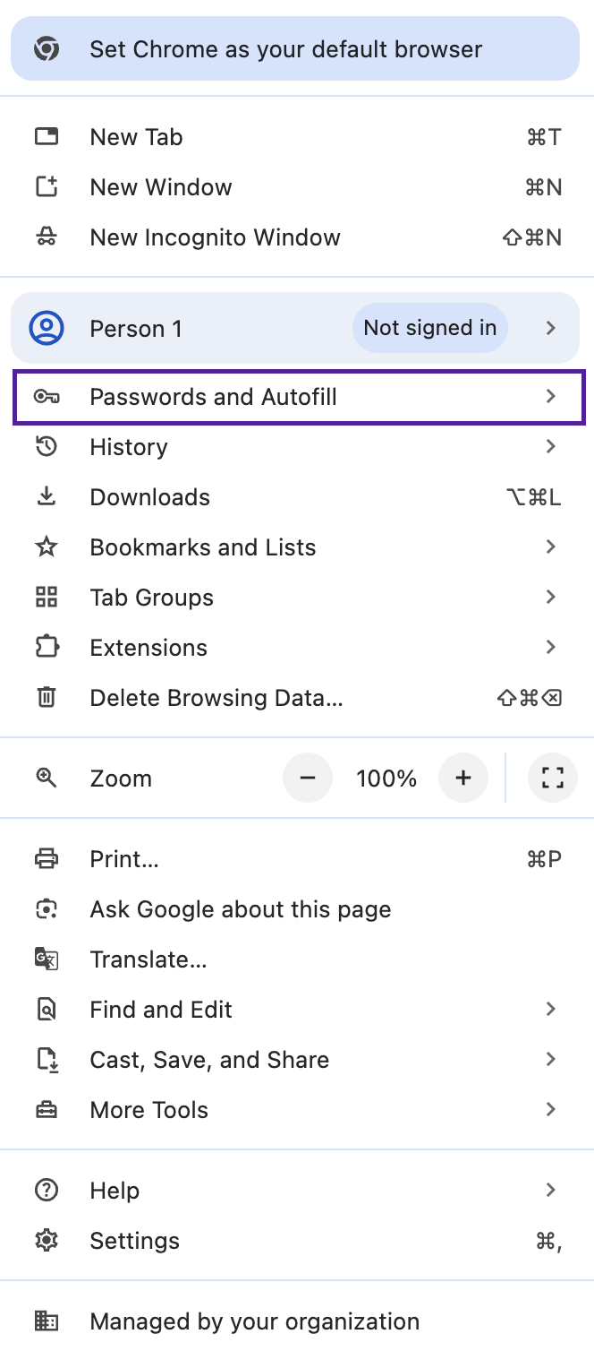The height and width of the screenshot is (1351, 594).
Task: Open the Passwords and Autofill menu item
Action: (213, 396)
